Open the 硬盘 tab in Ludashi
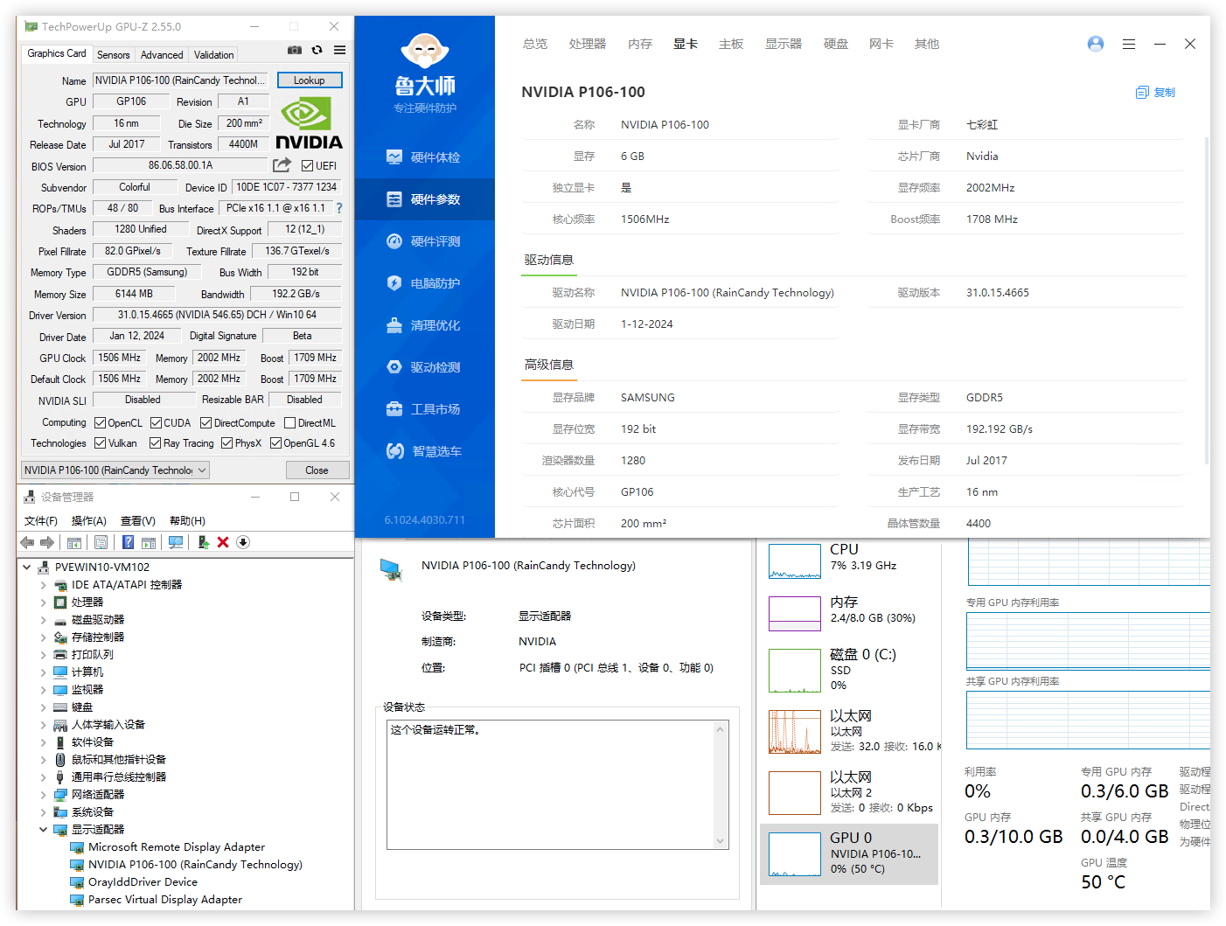 coord(836,44)
